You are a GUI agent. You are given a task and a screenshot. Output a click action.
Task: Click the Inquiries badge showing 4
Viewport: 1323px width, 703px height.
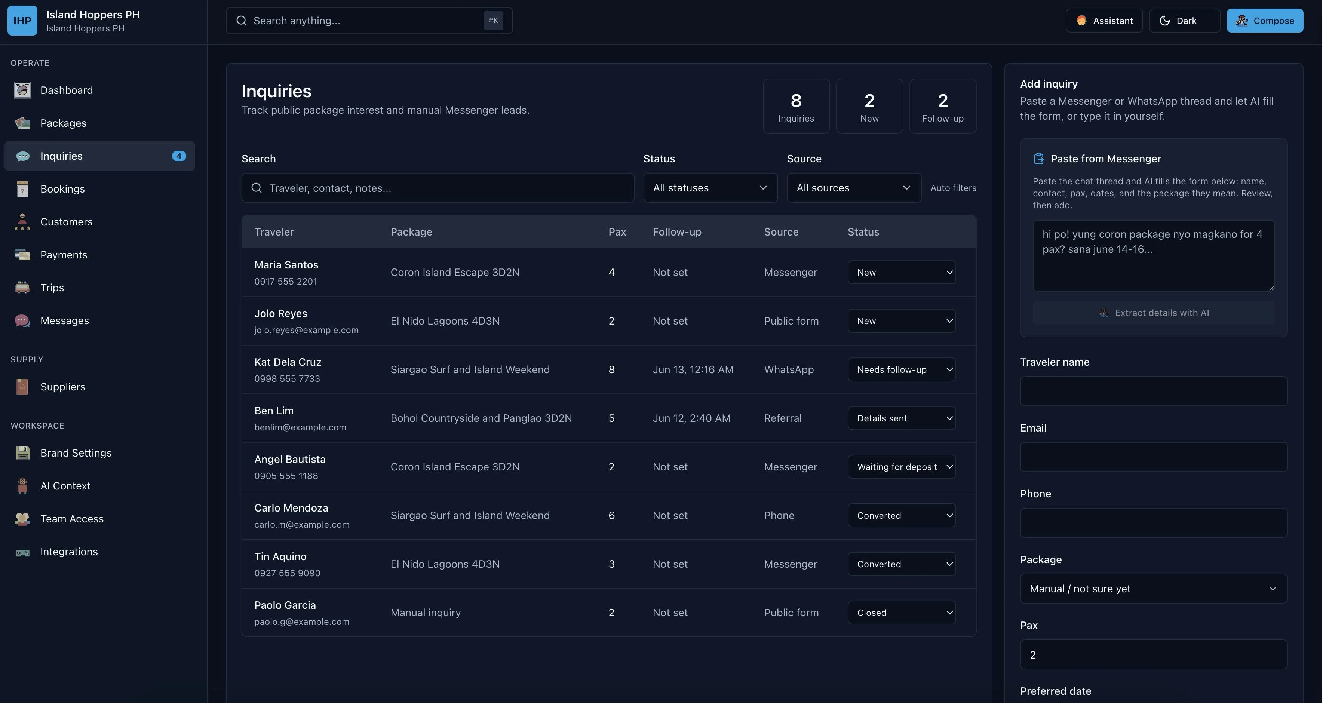click(x=179, y=156)
